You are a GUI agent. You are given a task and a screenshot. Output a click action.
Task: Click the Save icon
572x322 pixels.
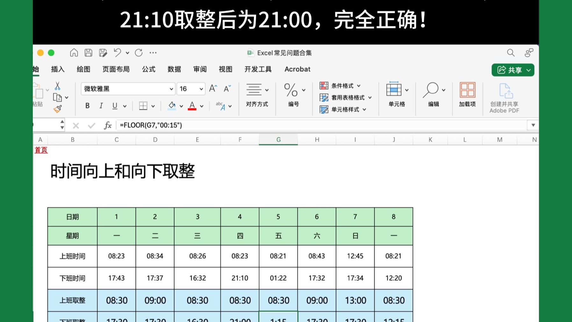[88, 53]
